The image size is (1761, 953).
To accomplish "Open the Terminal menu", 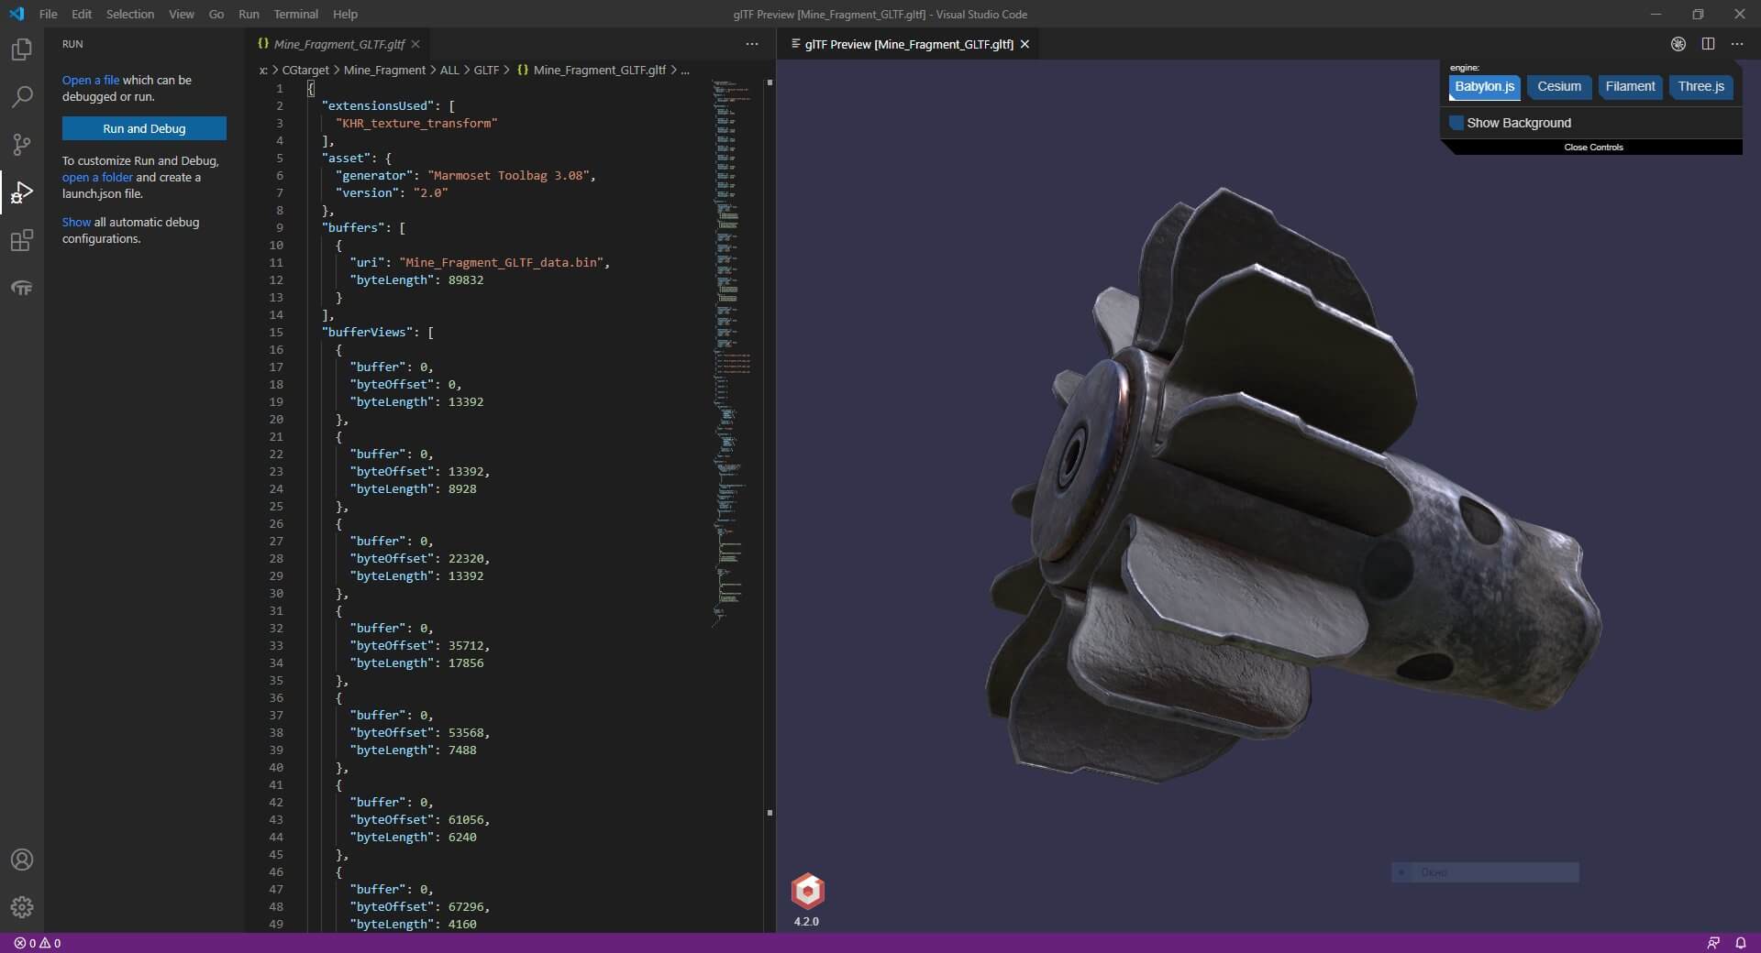I will (x=295, y=14).
